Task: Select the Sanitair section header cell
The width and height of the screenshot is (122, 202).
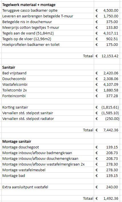Action: pyautogui.click(x=48, y=67)
